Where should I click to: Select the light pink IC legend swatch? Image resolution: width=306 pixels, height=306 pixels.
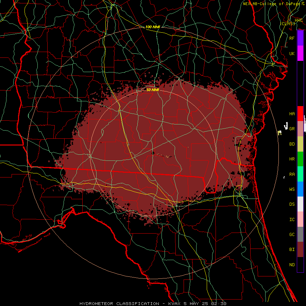coord(300,219)
